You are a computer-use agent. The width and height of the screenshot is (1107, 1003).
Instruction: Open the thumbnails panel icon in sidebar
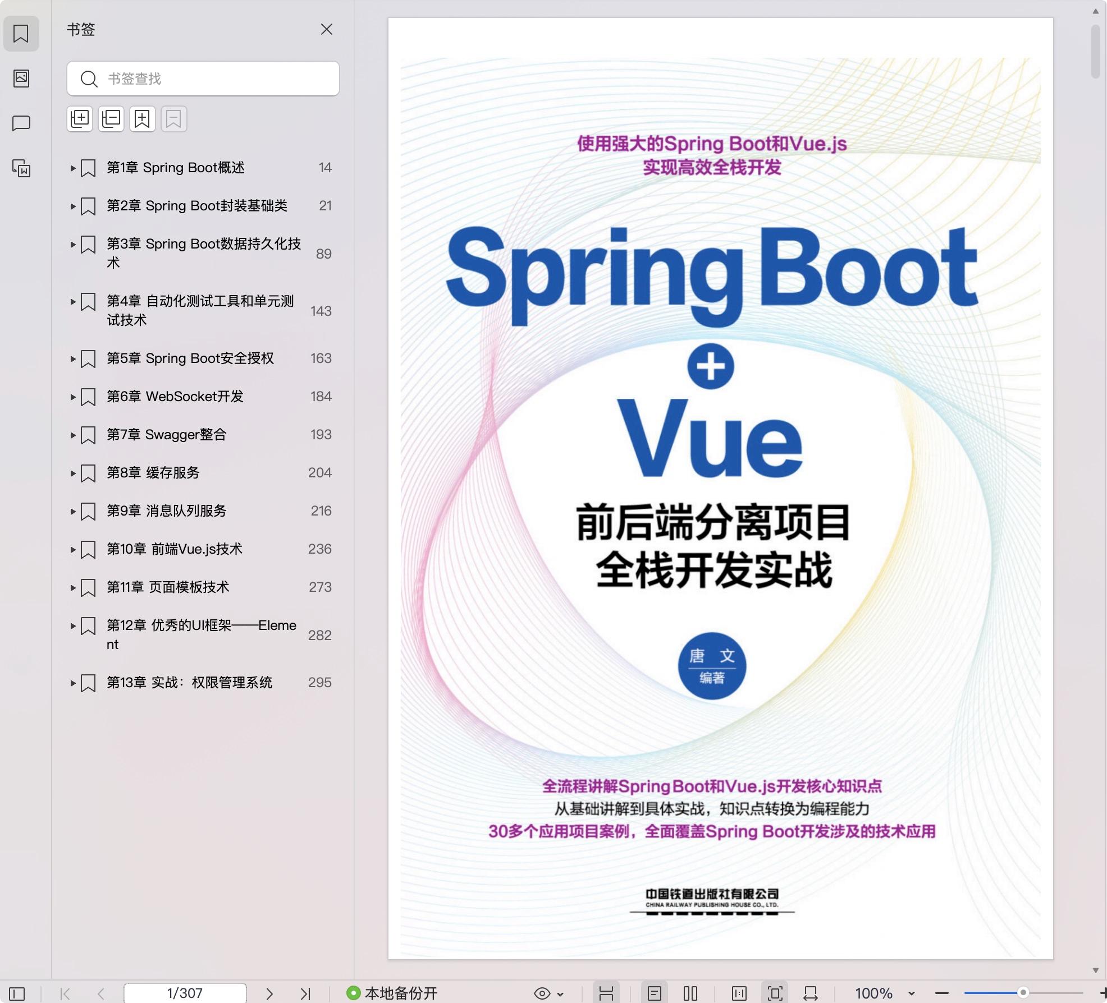(21, 78)
